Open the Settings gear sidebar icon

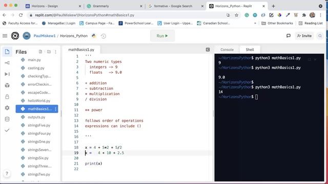[x=7, y=108]
